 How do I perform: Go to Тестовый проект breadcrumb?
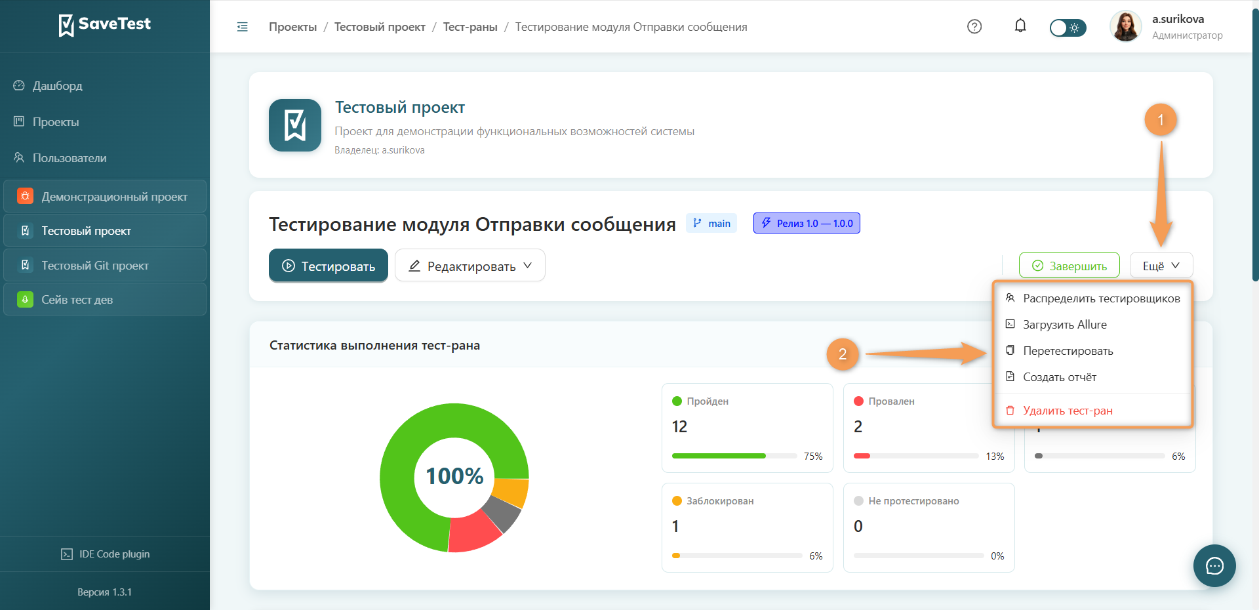(380, 27)
